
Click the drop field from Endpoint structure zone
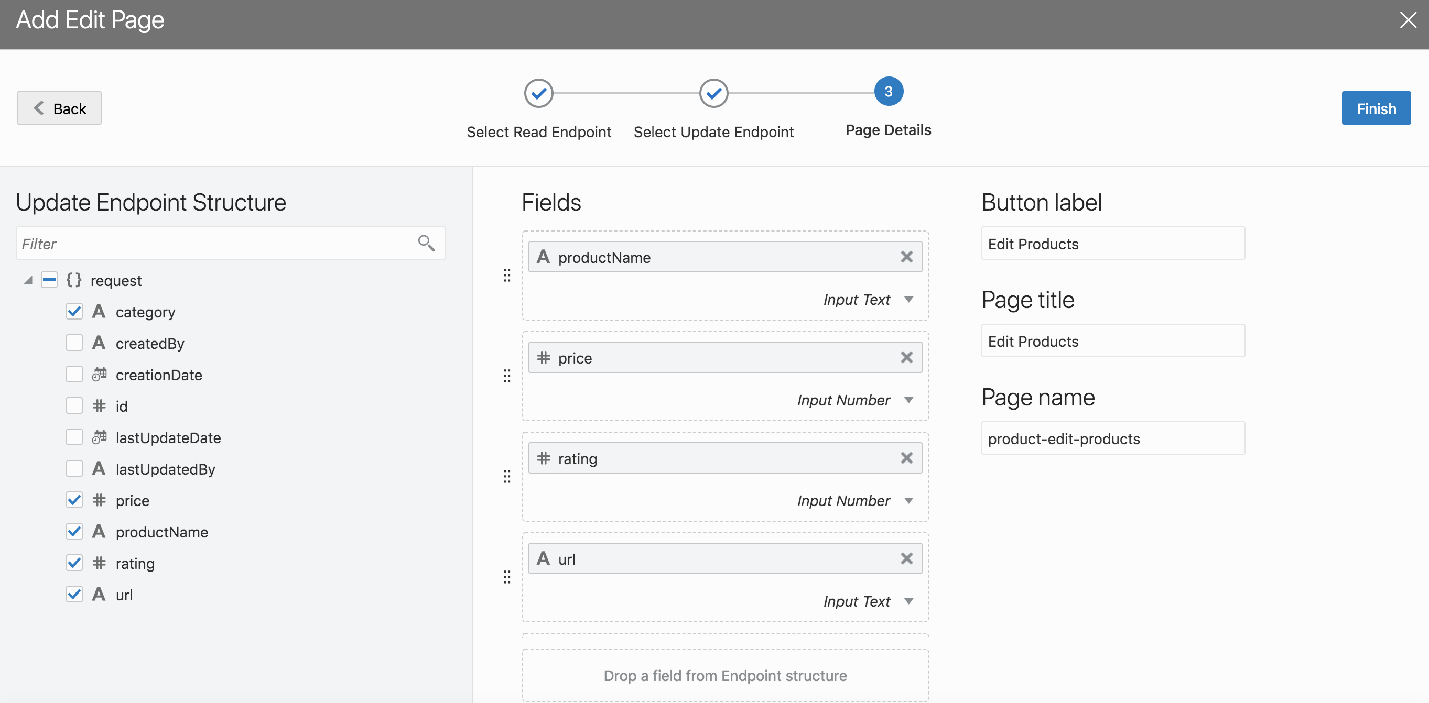(725, 675)
